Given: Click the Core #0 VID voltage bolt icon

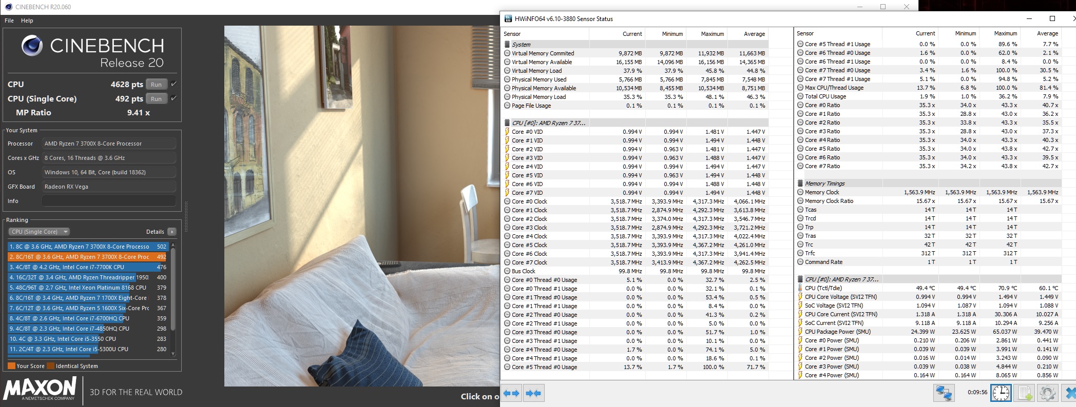Looking at the screenshot, I should [507, 132].
